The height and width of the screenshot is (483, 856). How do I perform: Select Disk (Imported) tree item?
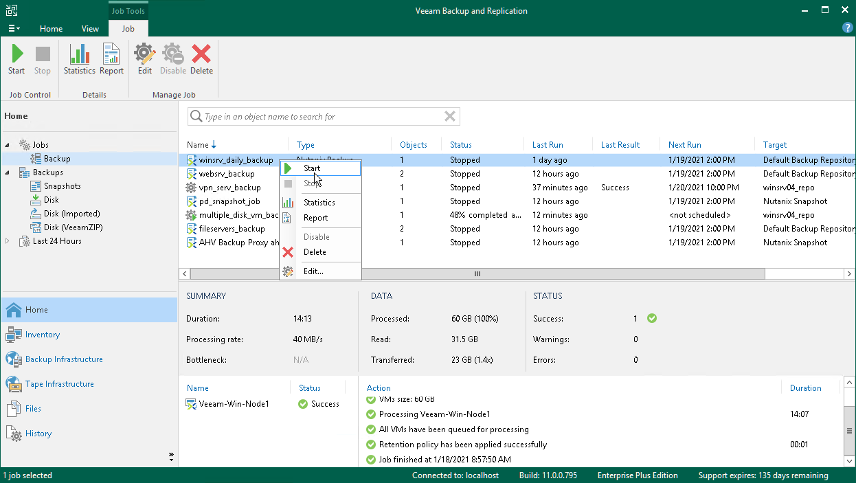[72, 214]
